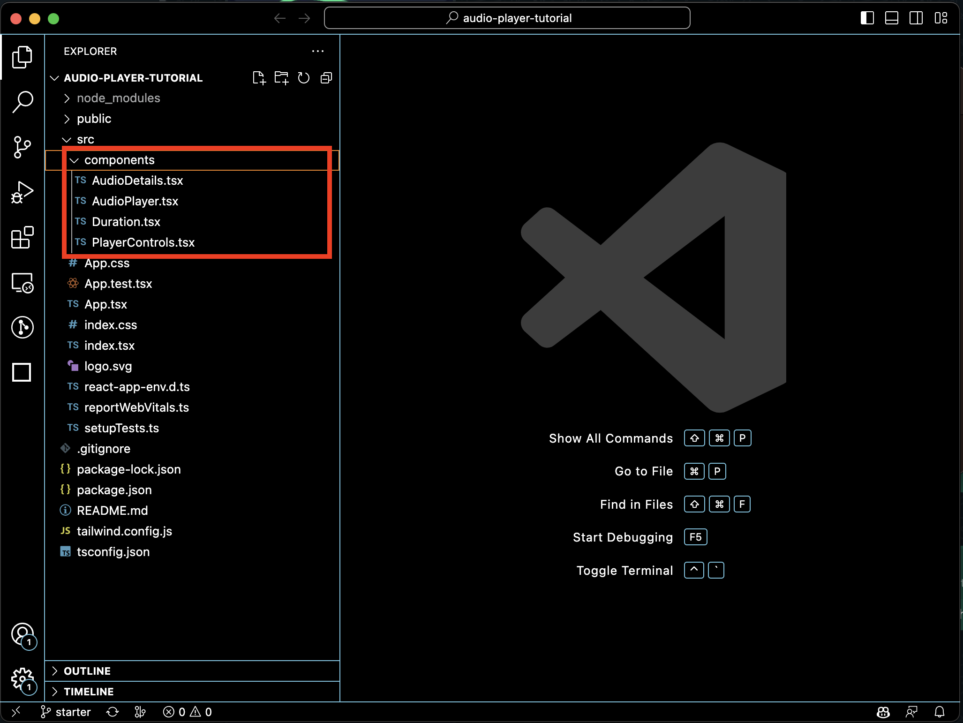Click Go to File text
This screenshot has height=723, width=963.
[644, 471]
